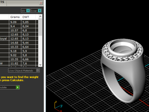The width and height of the screenshot is (149, 112).
Task: Click the Grams column header
Action: 15,17
